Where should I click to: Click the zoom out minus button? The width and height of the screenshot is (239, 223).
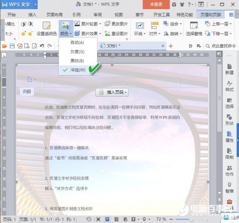pyautogui.click(x=171, y=220)
